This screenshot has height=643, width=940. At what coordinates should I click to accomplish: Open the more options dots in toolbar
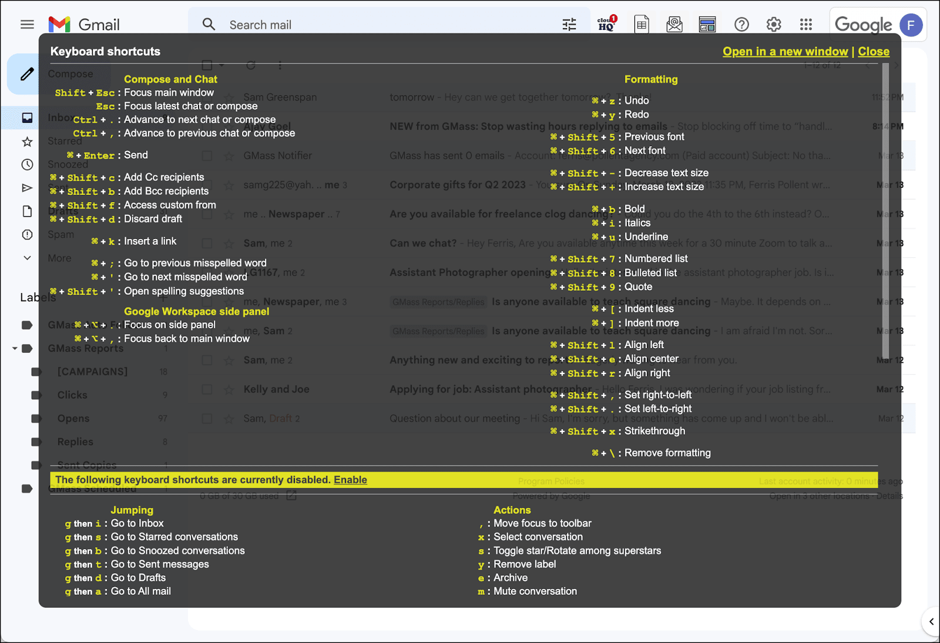click(280, 65)
